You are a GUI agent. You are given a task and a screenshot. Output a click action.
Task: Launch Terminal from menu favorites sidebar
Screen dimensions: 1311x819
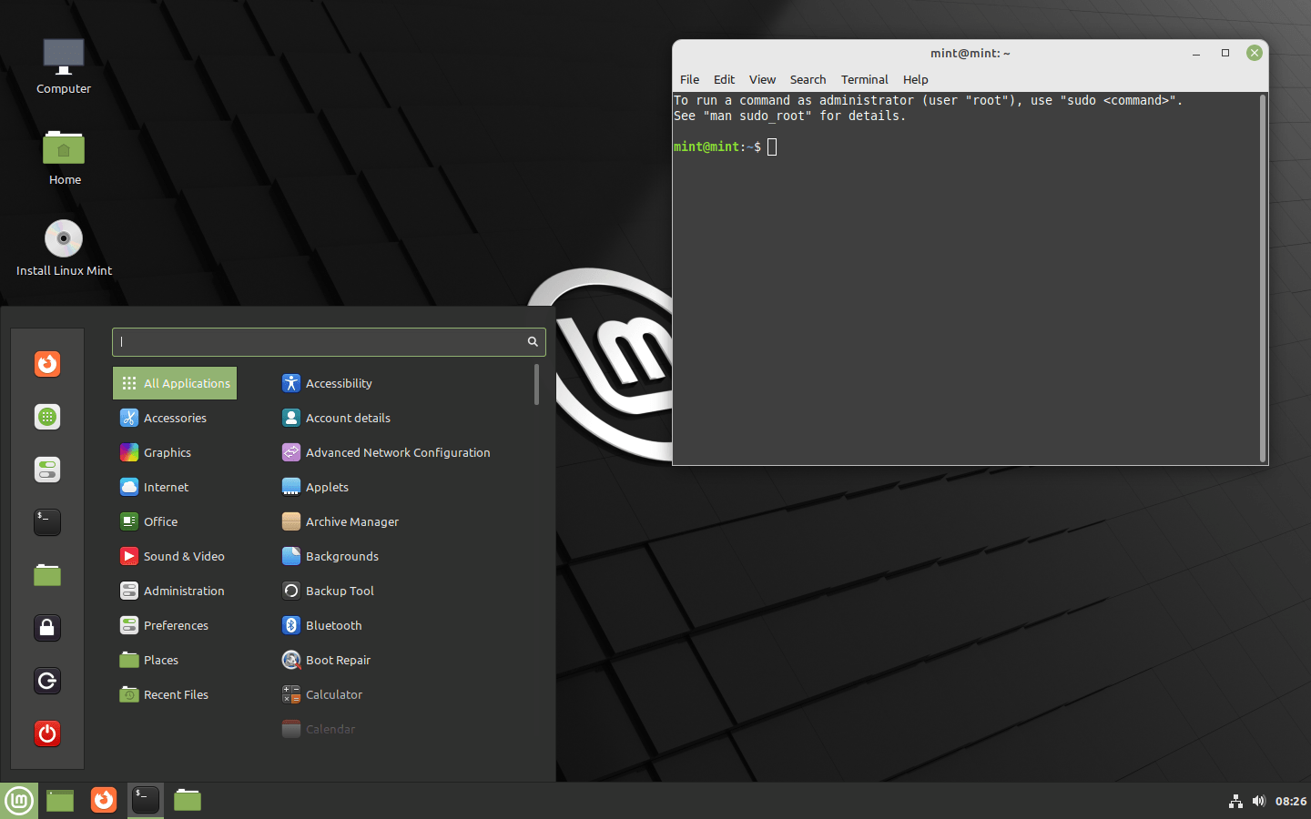coord(47,522)
